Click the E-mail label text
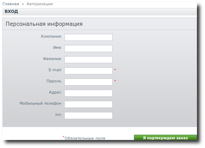Screen dimensions: 205x148 pos(55,70)
